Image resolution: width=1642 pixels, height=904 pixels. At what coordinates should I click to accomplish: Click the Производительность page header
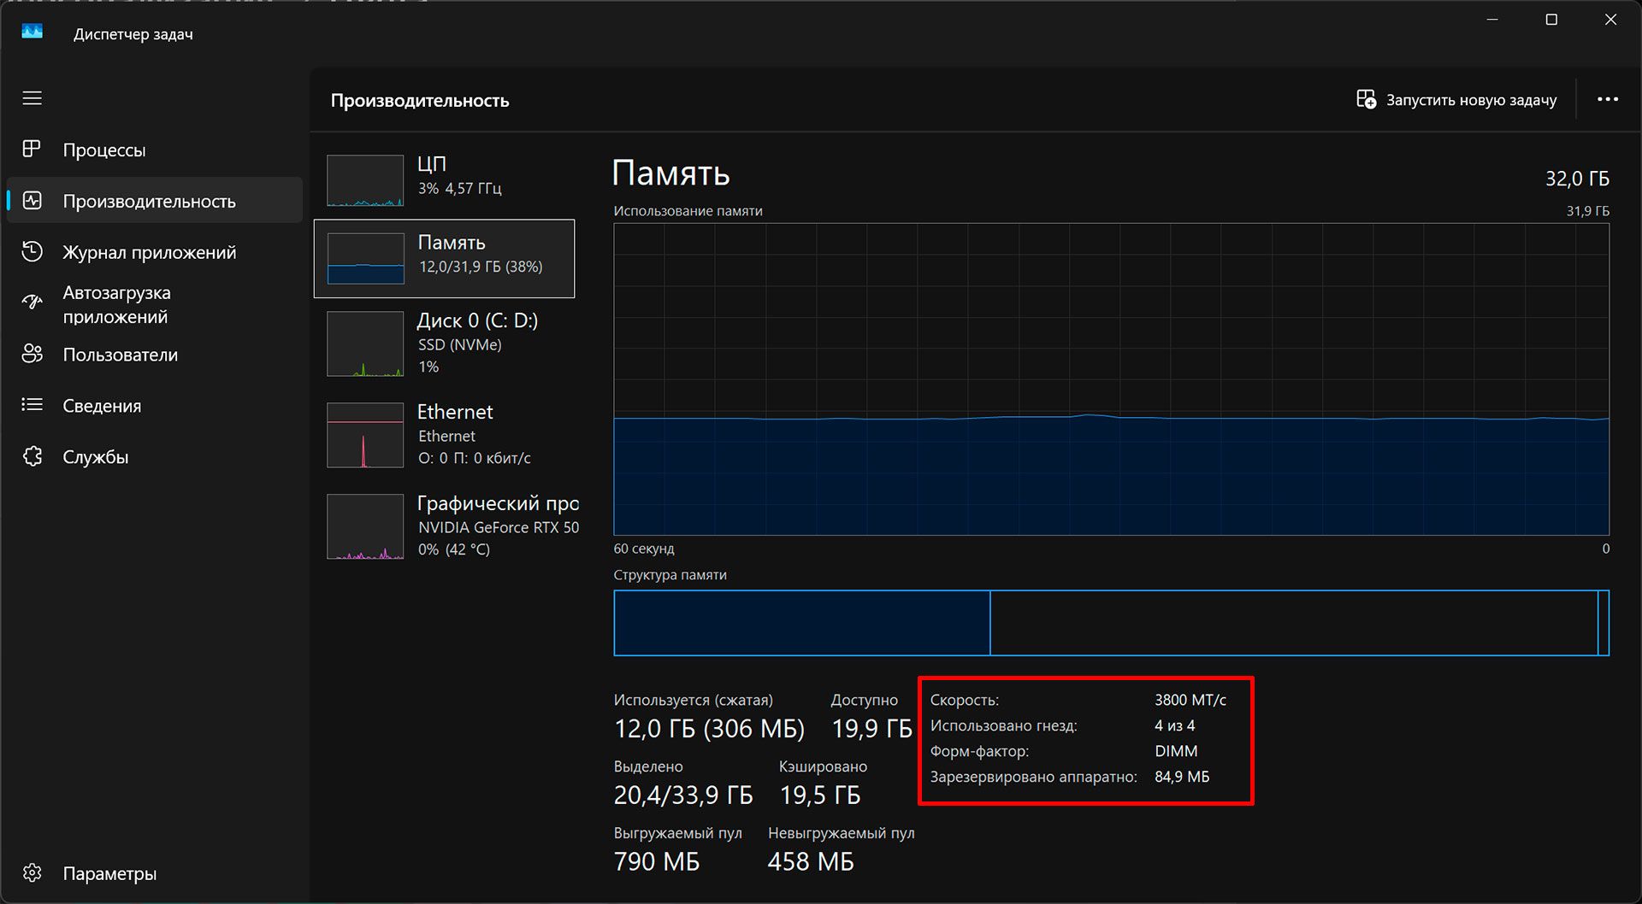[x=420, y=100]
